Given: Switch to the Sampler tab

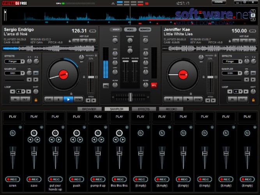Looking at the screenshot, I should 117,109.
